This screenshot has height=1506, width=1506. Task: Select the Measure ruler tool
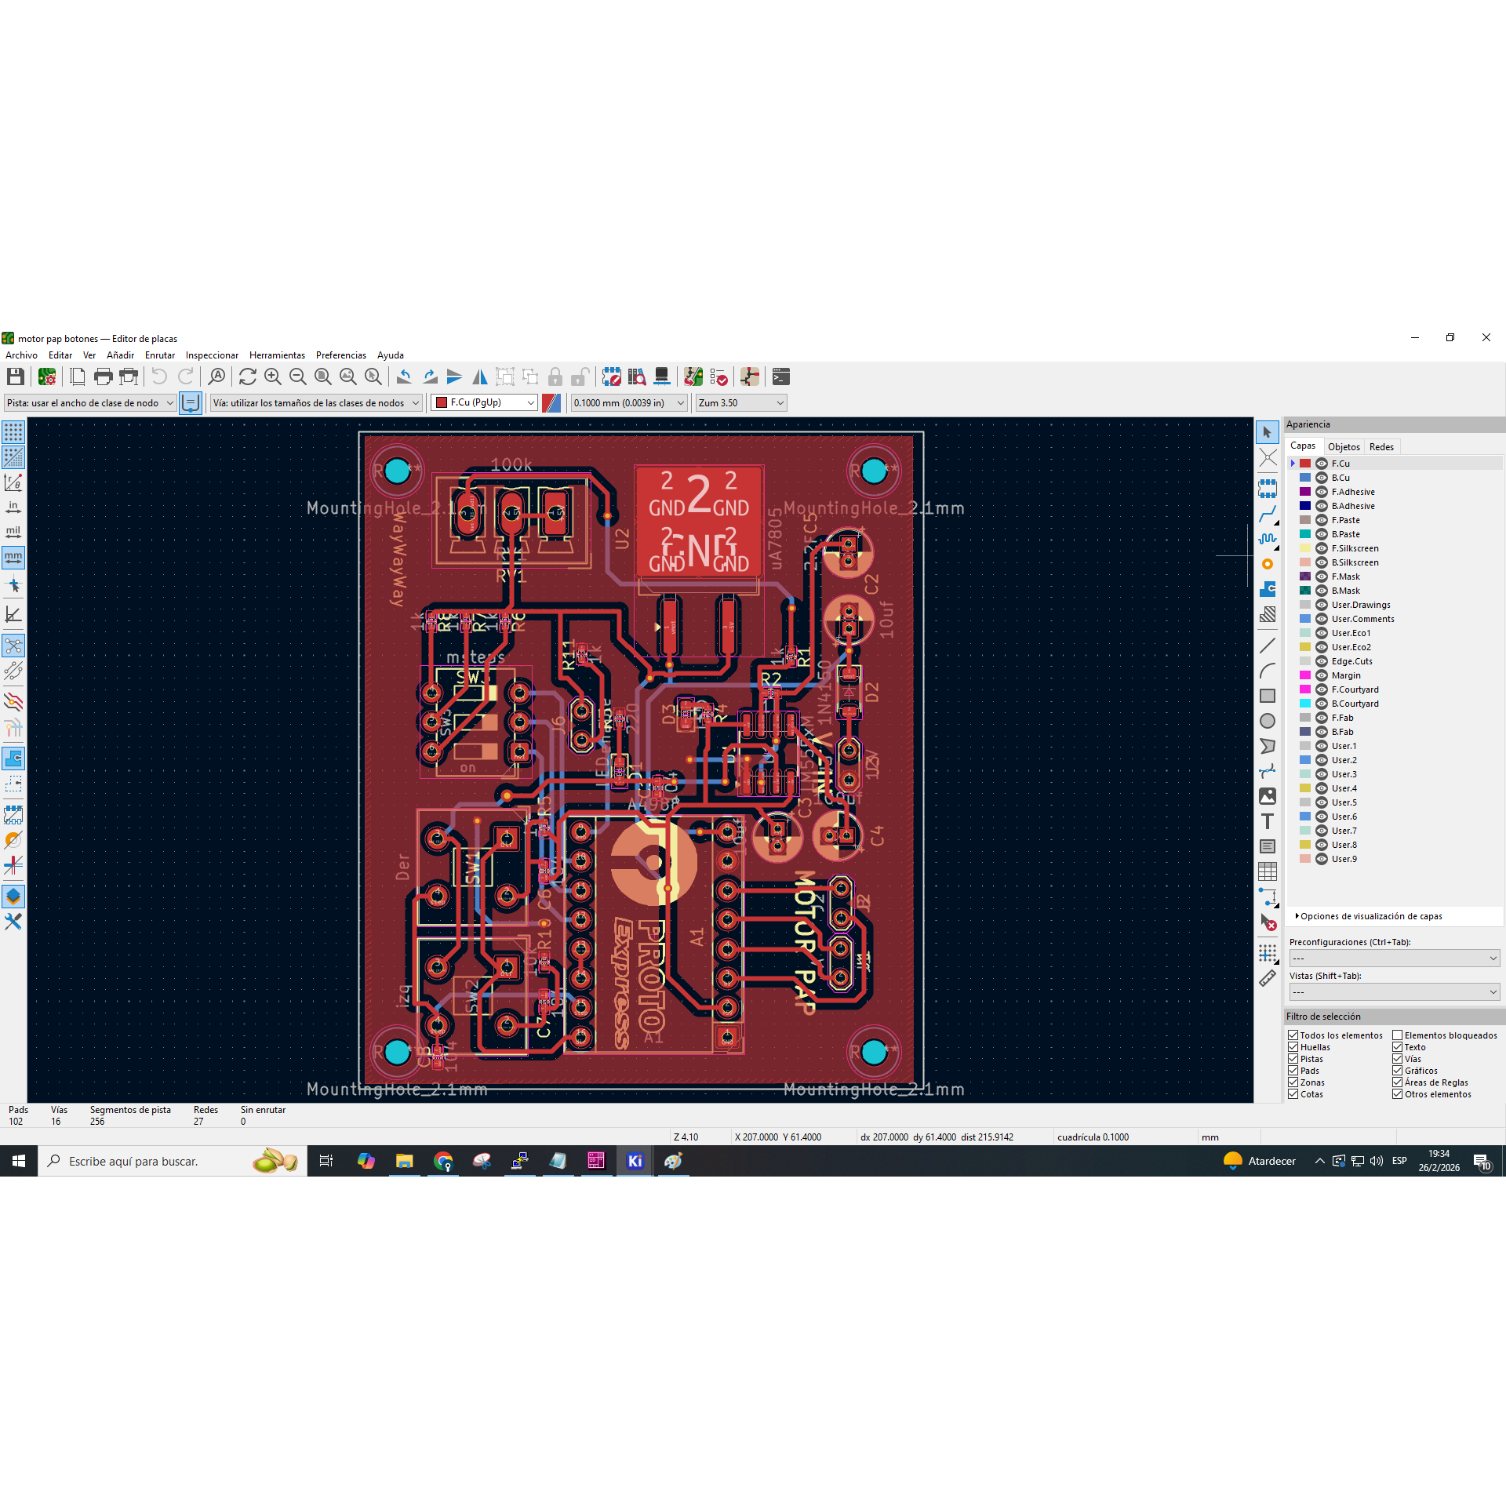pyautogui.click(x=1268, y=978)
